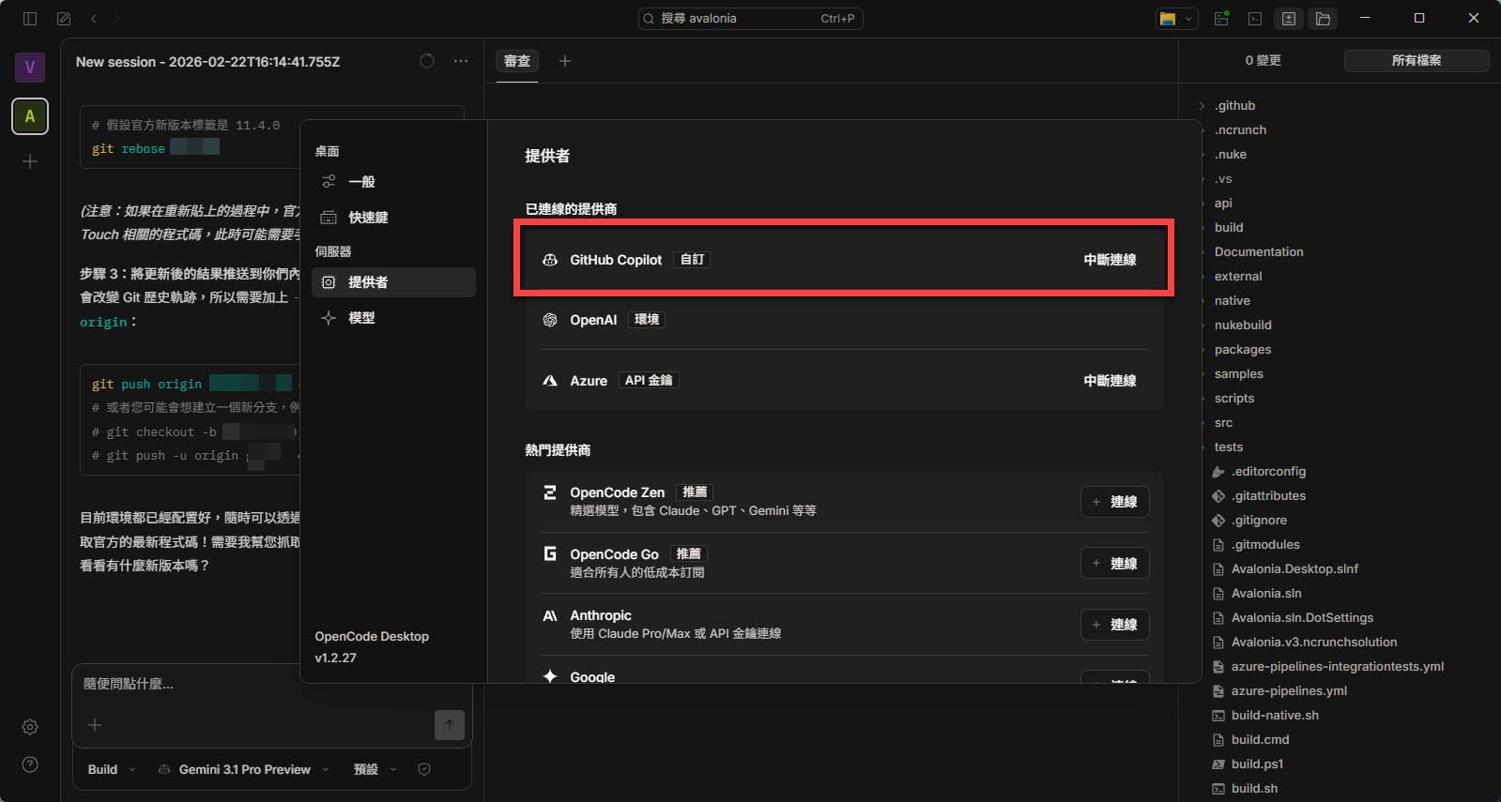Connect the Anthropic provider
This screenshot has height=802, width=1501.
click(x=1114, y=625)
